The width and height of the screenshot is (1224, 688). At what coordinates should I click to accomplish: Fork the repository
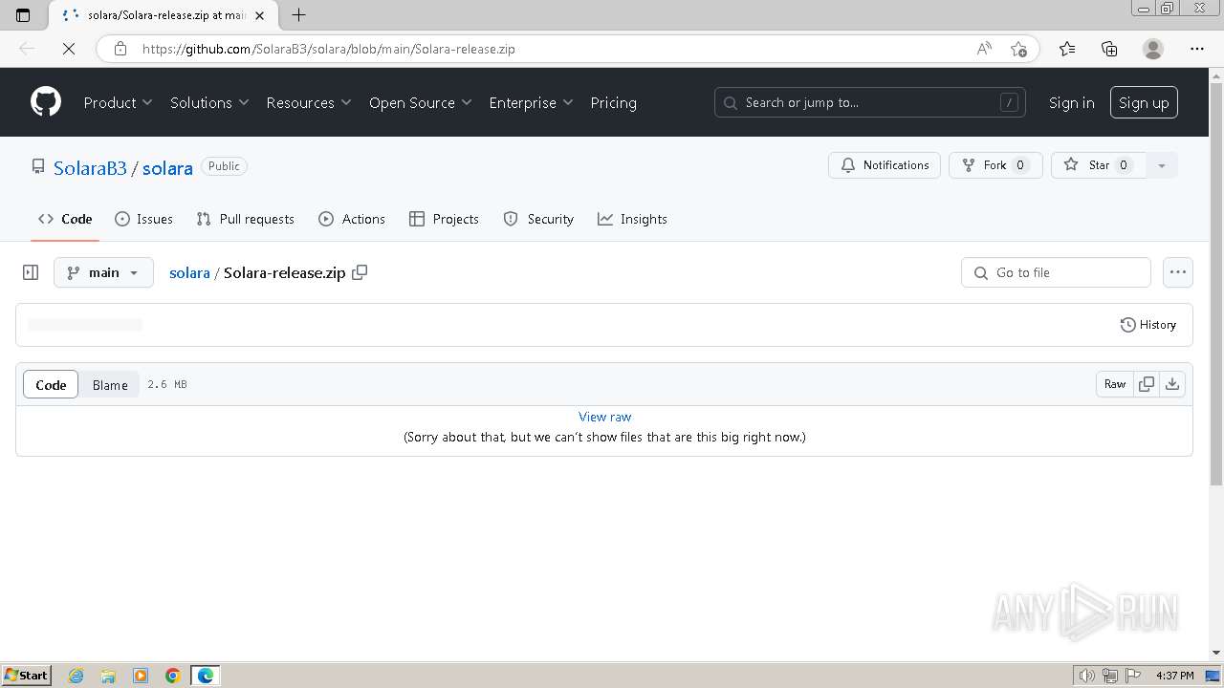(x=995, y=165)
